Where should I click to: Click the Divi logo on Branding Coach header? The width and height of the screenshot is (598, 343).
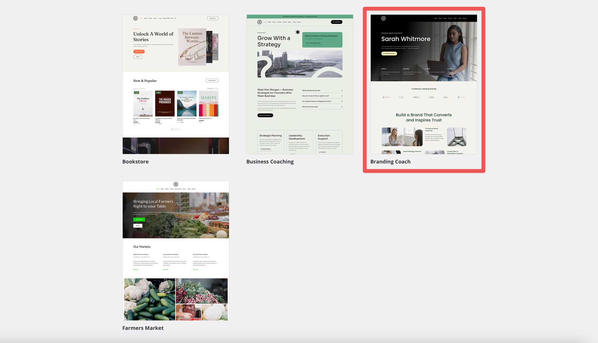[x=383, y=18]
